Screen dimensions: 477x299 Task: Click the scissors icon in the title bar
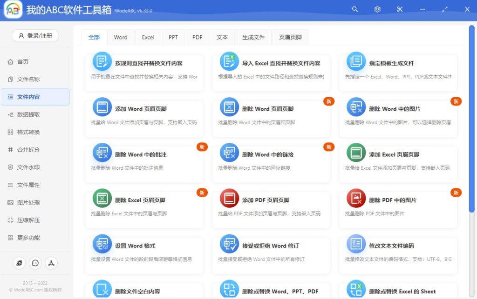399,9
